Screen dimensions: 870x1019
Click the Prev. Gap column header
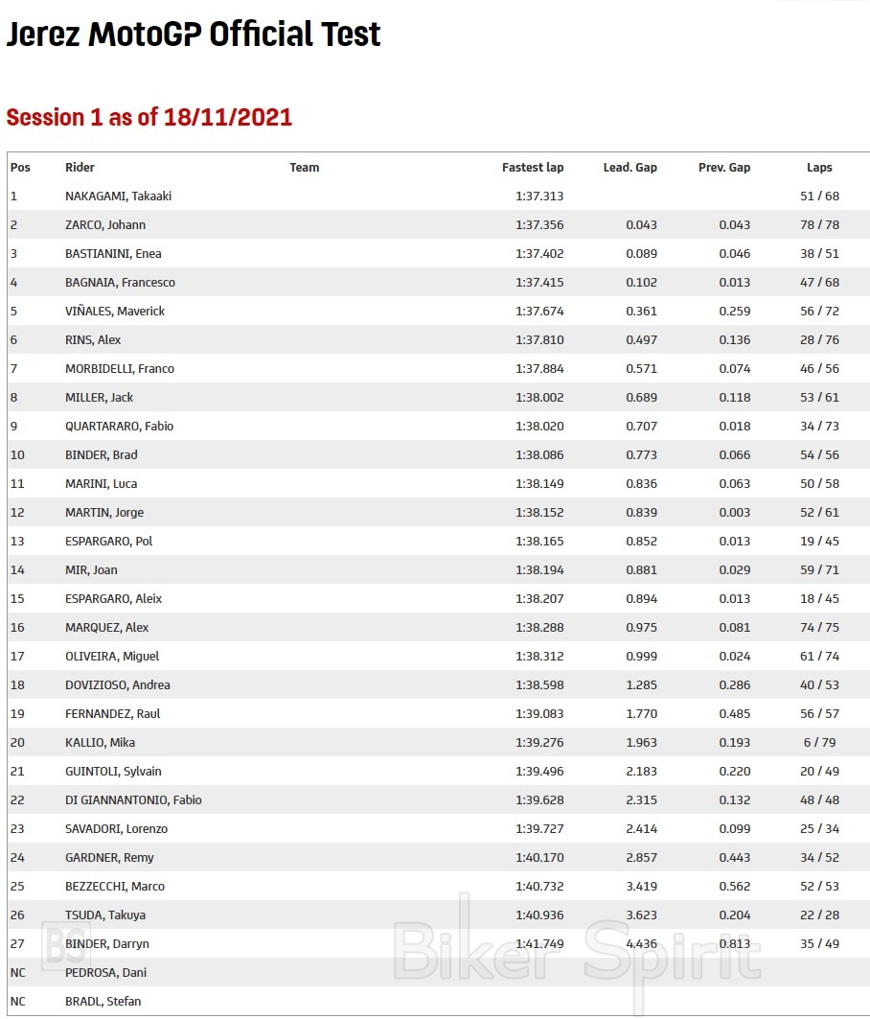coord(724,167)
